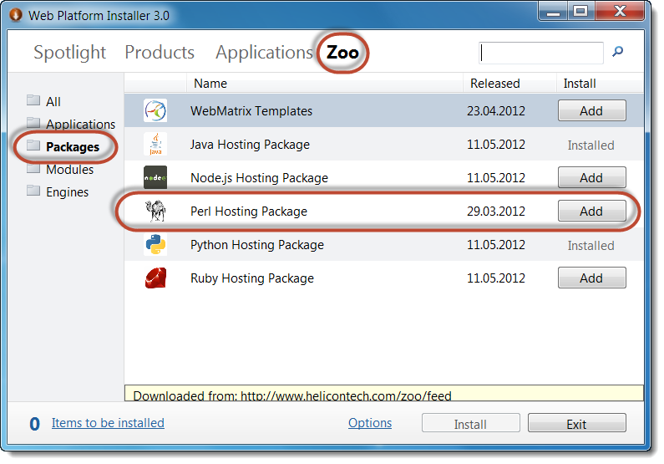Add the Ruby Hosting Package
This screenshot has height=464, width=664.
[x=591, y=278]
